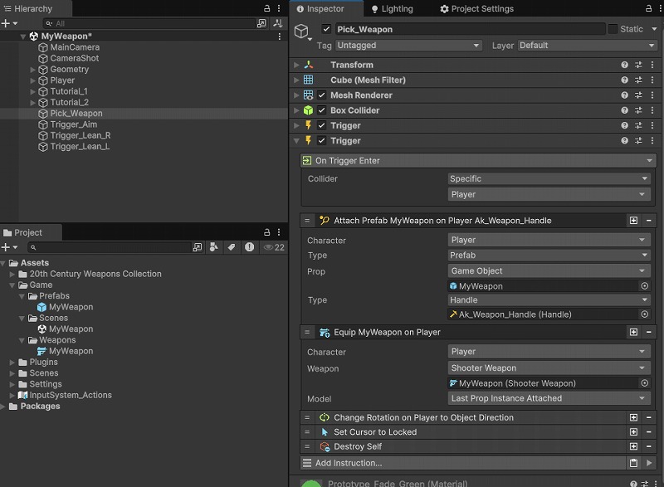664x487 pixels.
Task: Open the Hierarchy add (+) menu
Action: point(9,23)
